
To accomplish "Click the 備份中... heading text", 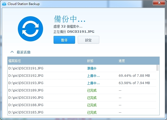I will pyautogui.click(x=70, y=19).
